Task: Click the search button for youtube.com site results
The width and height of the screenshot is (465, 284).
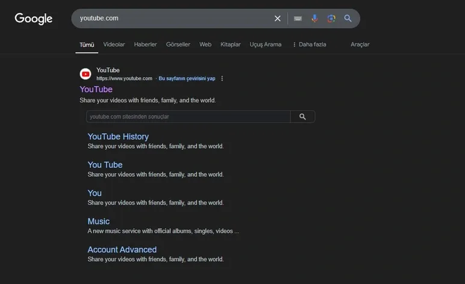Action: pos(302,117)
